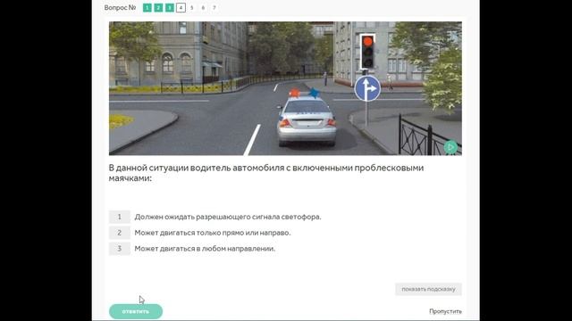Viewport: 572px width, 321px height.
Task: Select answer 1 about waiting for signal
Action: (x=119, y=217)
